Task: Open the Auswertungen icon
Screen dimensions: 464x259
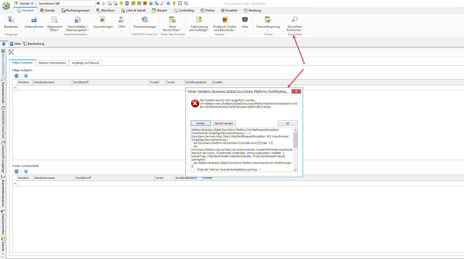Action: pos(103,19)
